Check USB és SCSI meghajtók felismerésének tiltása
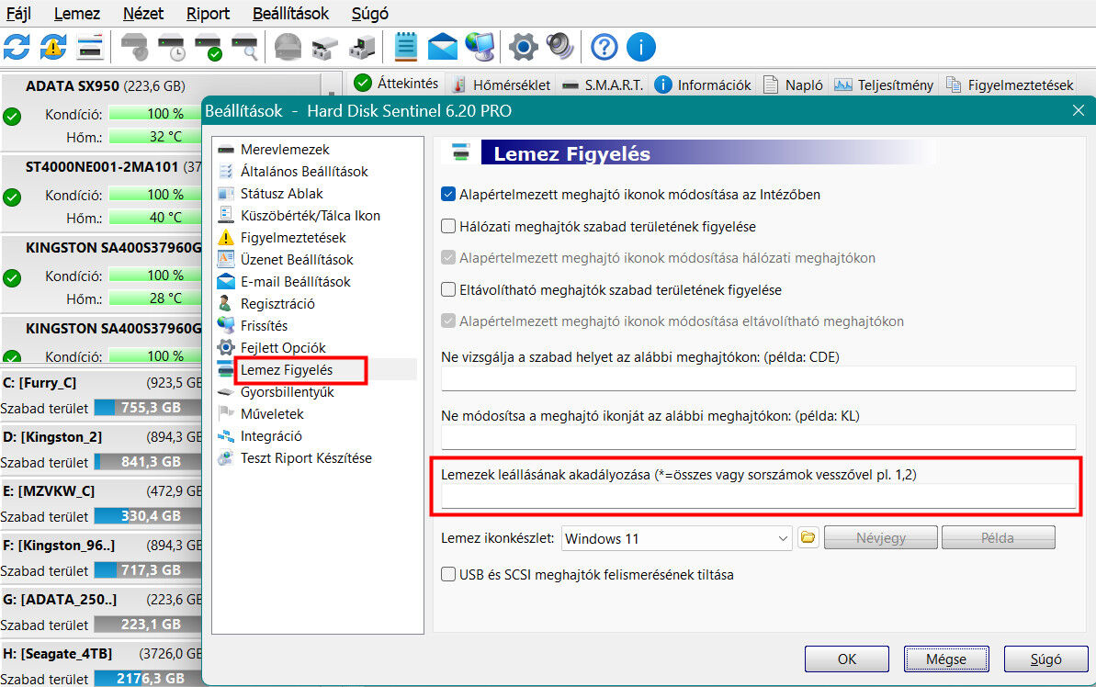The width and height of the screenshot is (1096, 687). [x=448, y=574]
